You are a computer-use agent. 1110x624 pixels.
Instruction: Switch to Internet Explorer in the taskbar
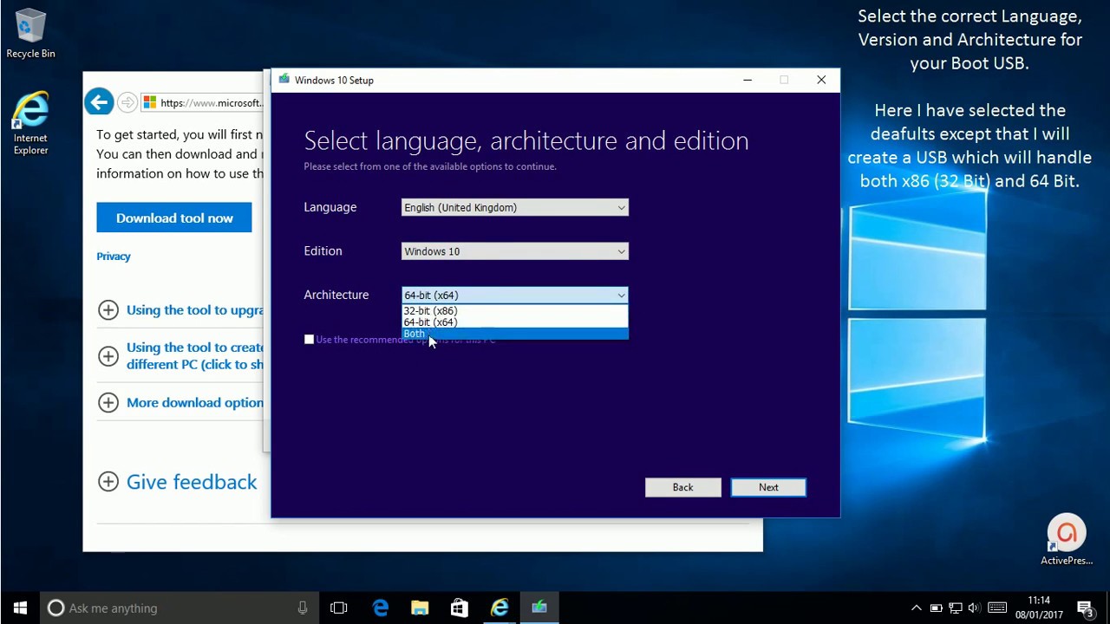point(499,608)
